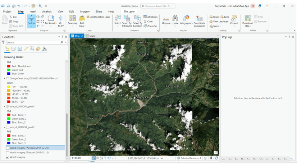Open the Project tab
The width and height of the screenshot is (297, 167).
click(x=7, y=11)
